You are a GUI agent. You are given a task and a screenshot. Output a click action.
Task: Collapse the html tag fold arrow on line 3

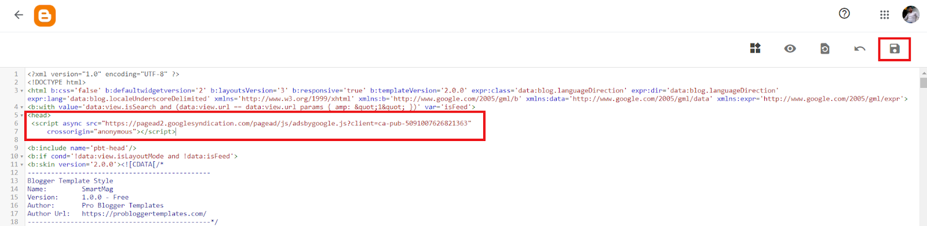22,91
